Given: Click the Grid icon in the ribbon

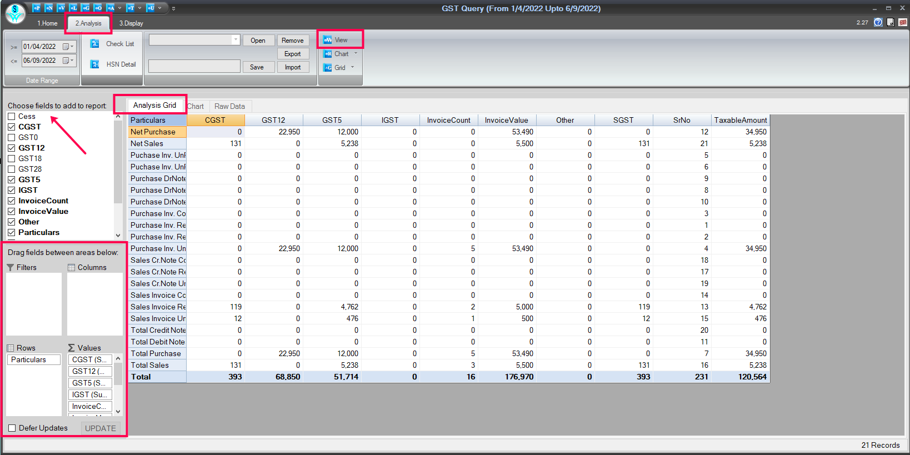Looking at the screenshot, I should (328, 68).
